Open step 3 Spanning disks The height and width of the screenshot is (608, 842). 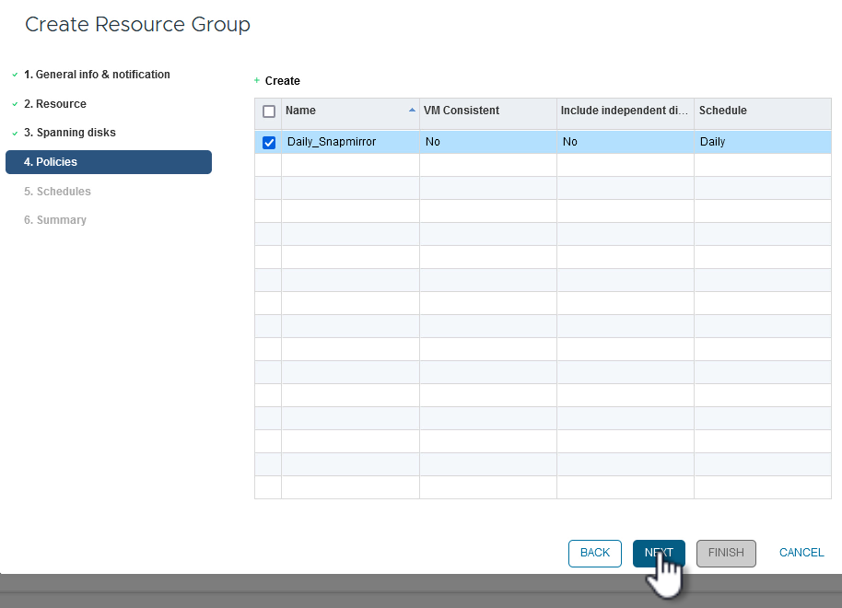coord(70,133)
